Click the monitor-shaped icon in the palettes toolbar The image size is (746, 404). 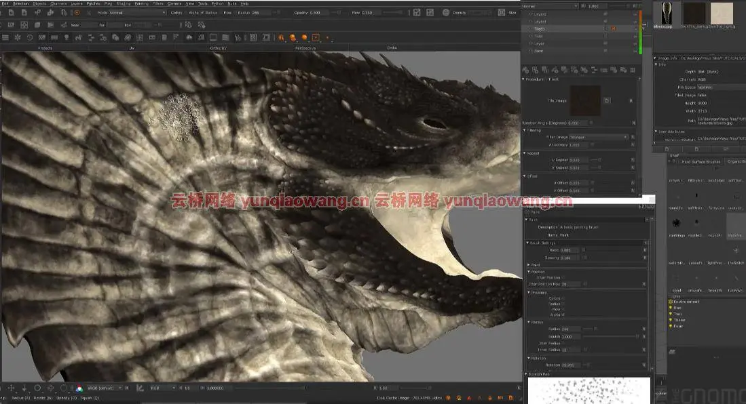pyautogui.click(x=213, y=37)
